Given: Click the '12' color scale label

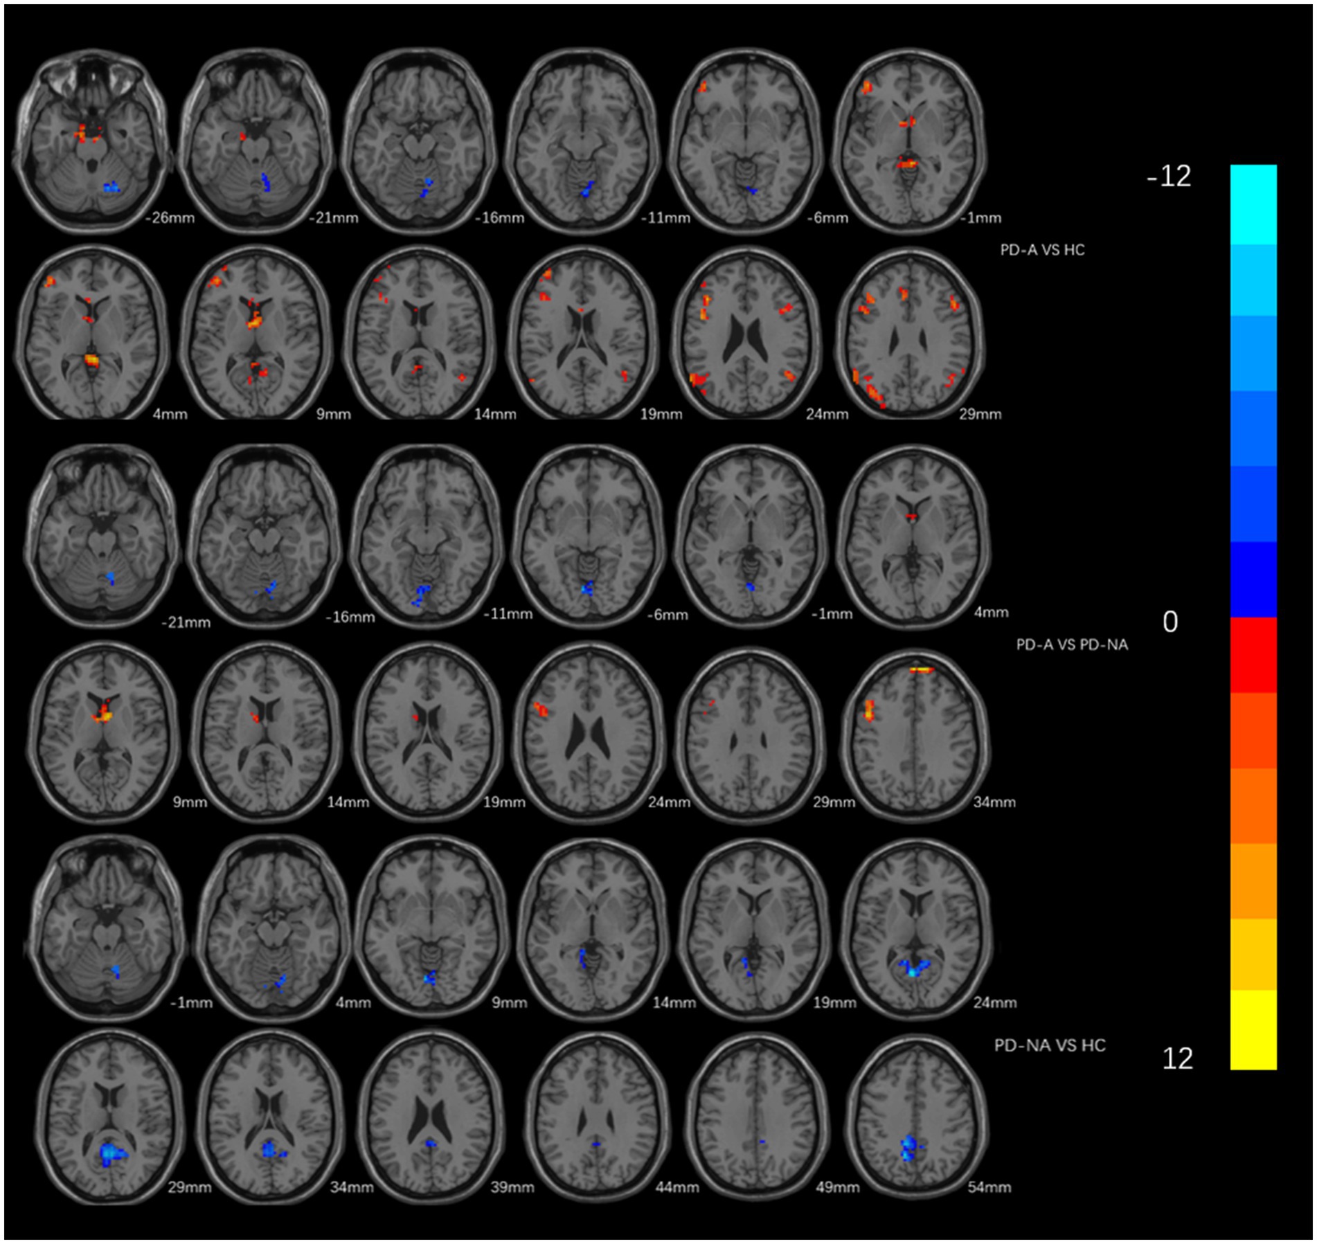Looking at the screenshot, I should pyautogui.click(x=1177, y=1058).
